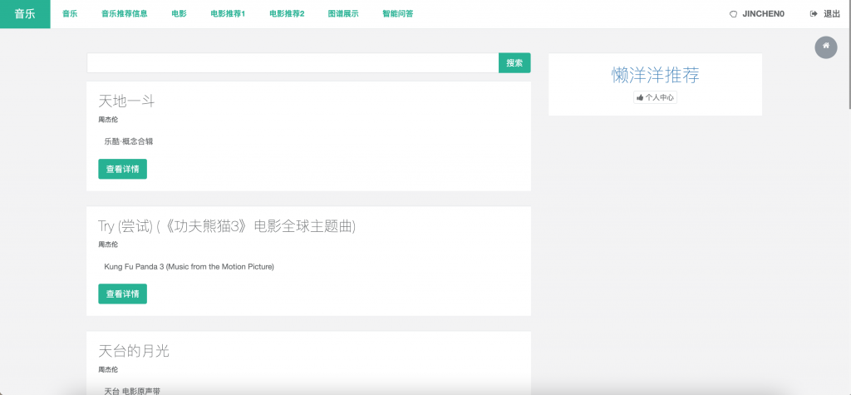Viewport: 851px width, 395px height.
Task: Go to the 音乐 nav menu item
Action: click(x=70, y=14)
